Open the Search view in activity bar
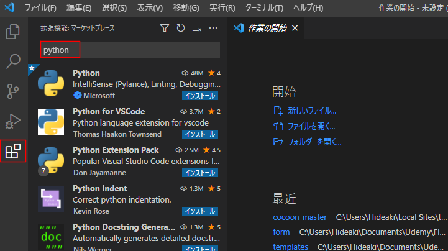The width and height of the screenshot is (448, 251). coord(13,62)
